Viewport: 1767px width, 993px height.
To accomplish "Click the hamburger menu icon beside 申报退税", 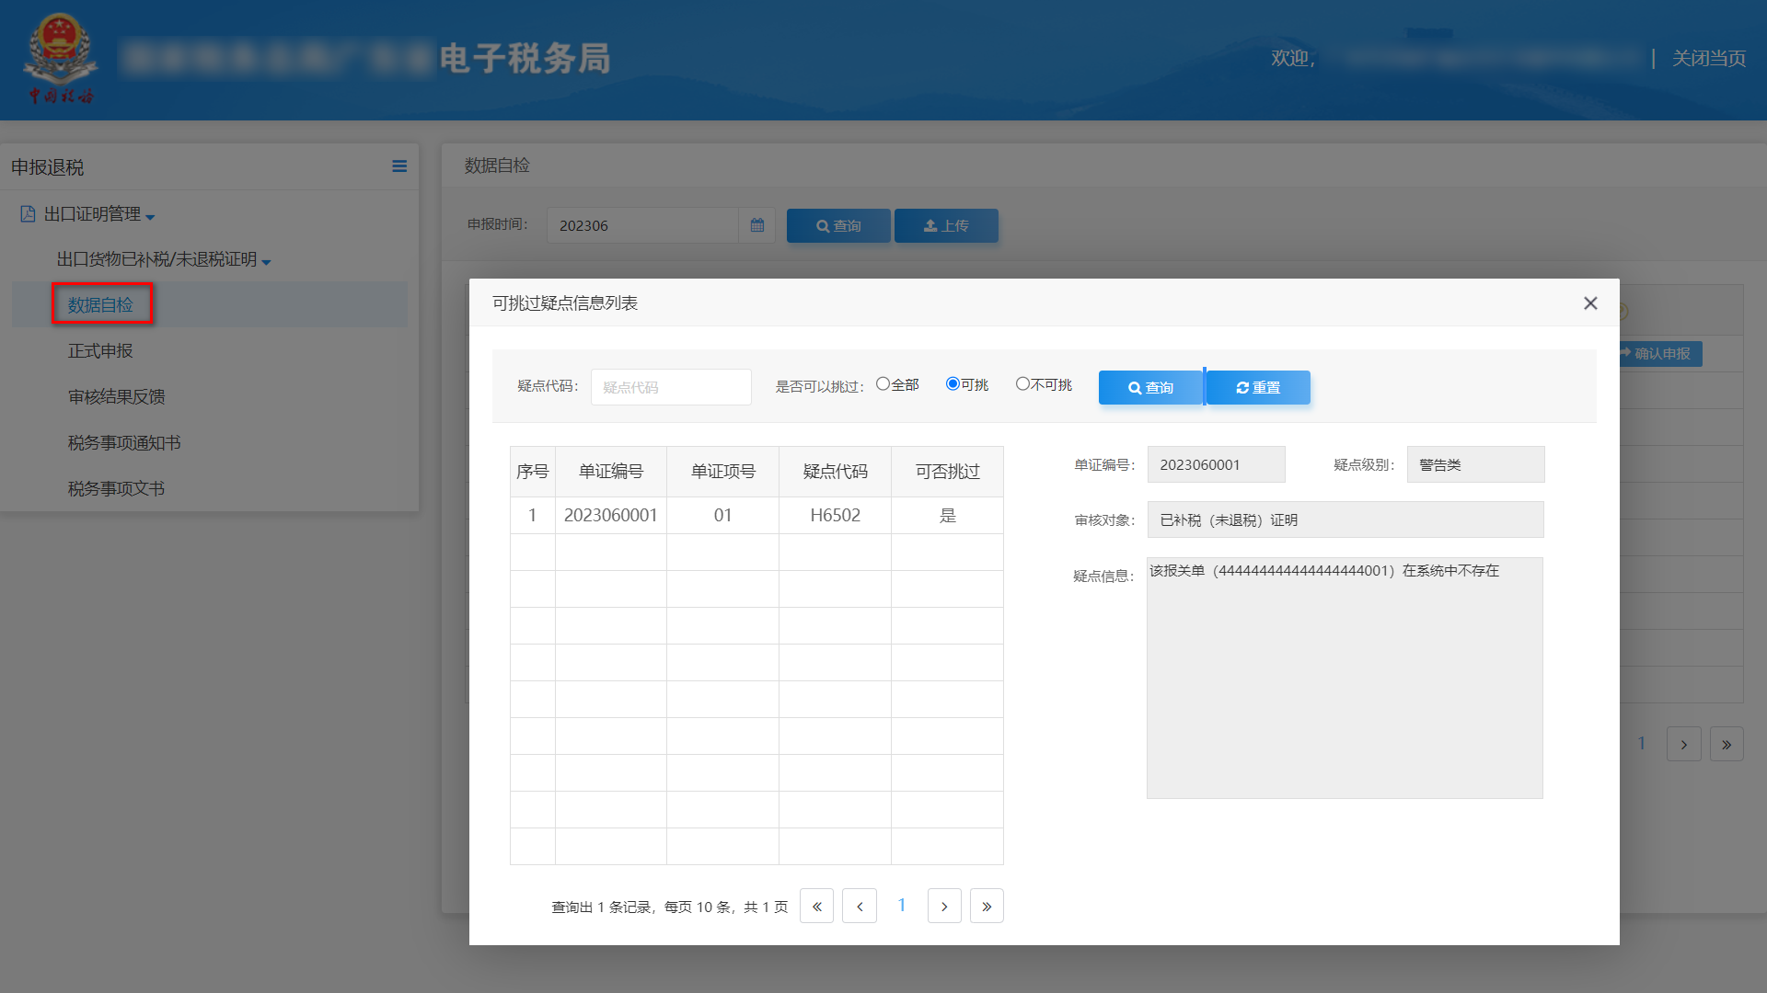I will click(398, 166).
